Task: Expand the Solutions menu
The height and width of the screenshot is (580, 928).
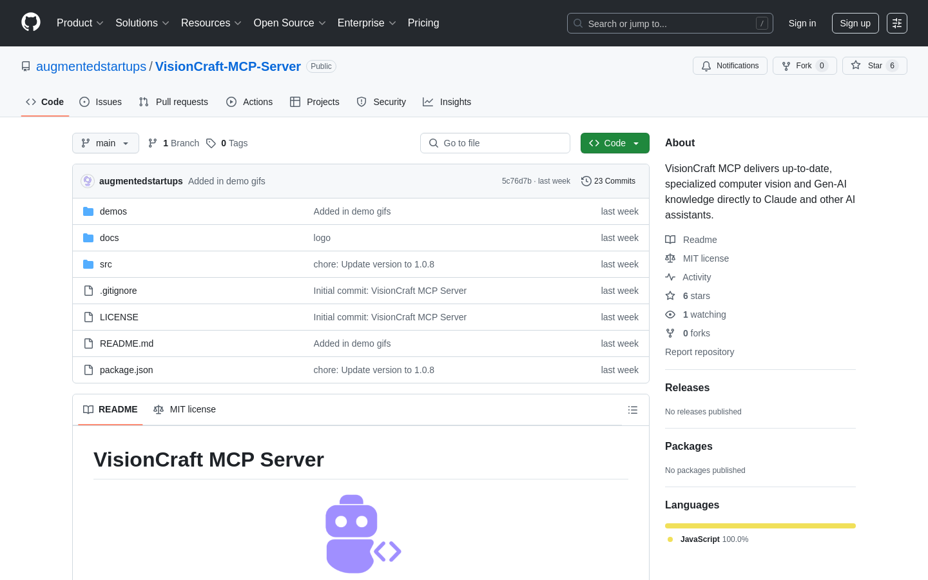Action: pyautogui.click(x=142, y=23)
